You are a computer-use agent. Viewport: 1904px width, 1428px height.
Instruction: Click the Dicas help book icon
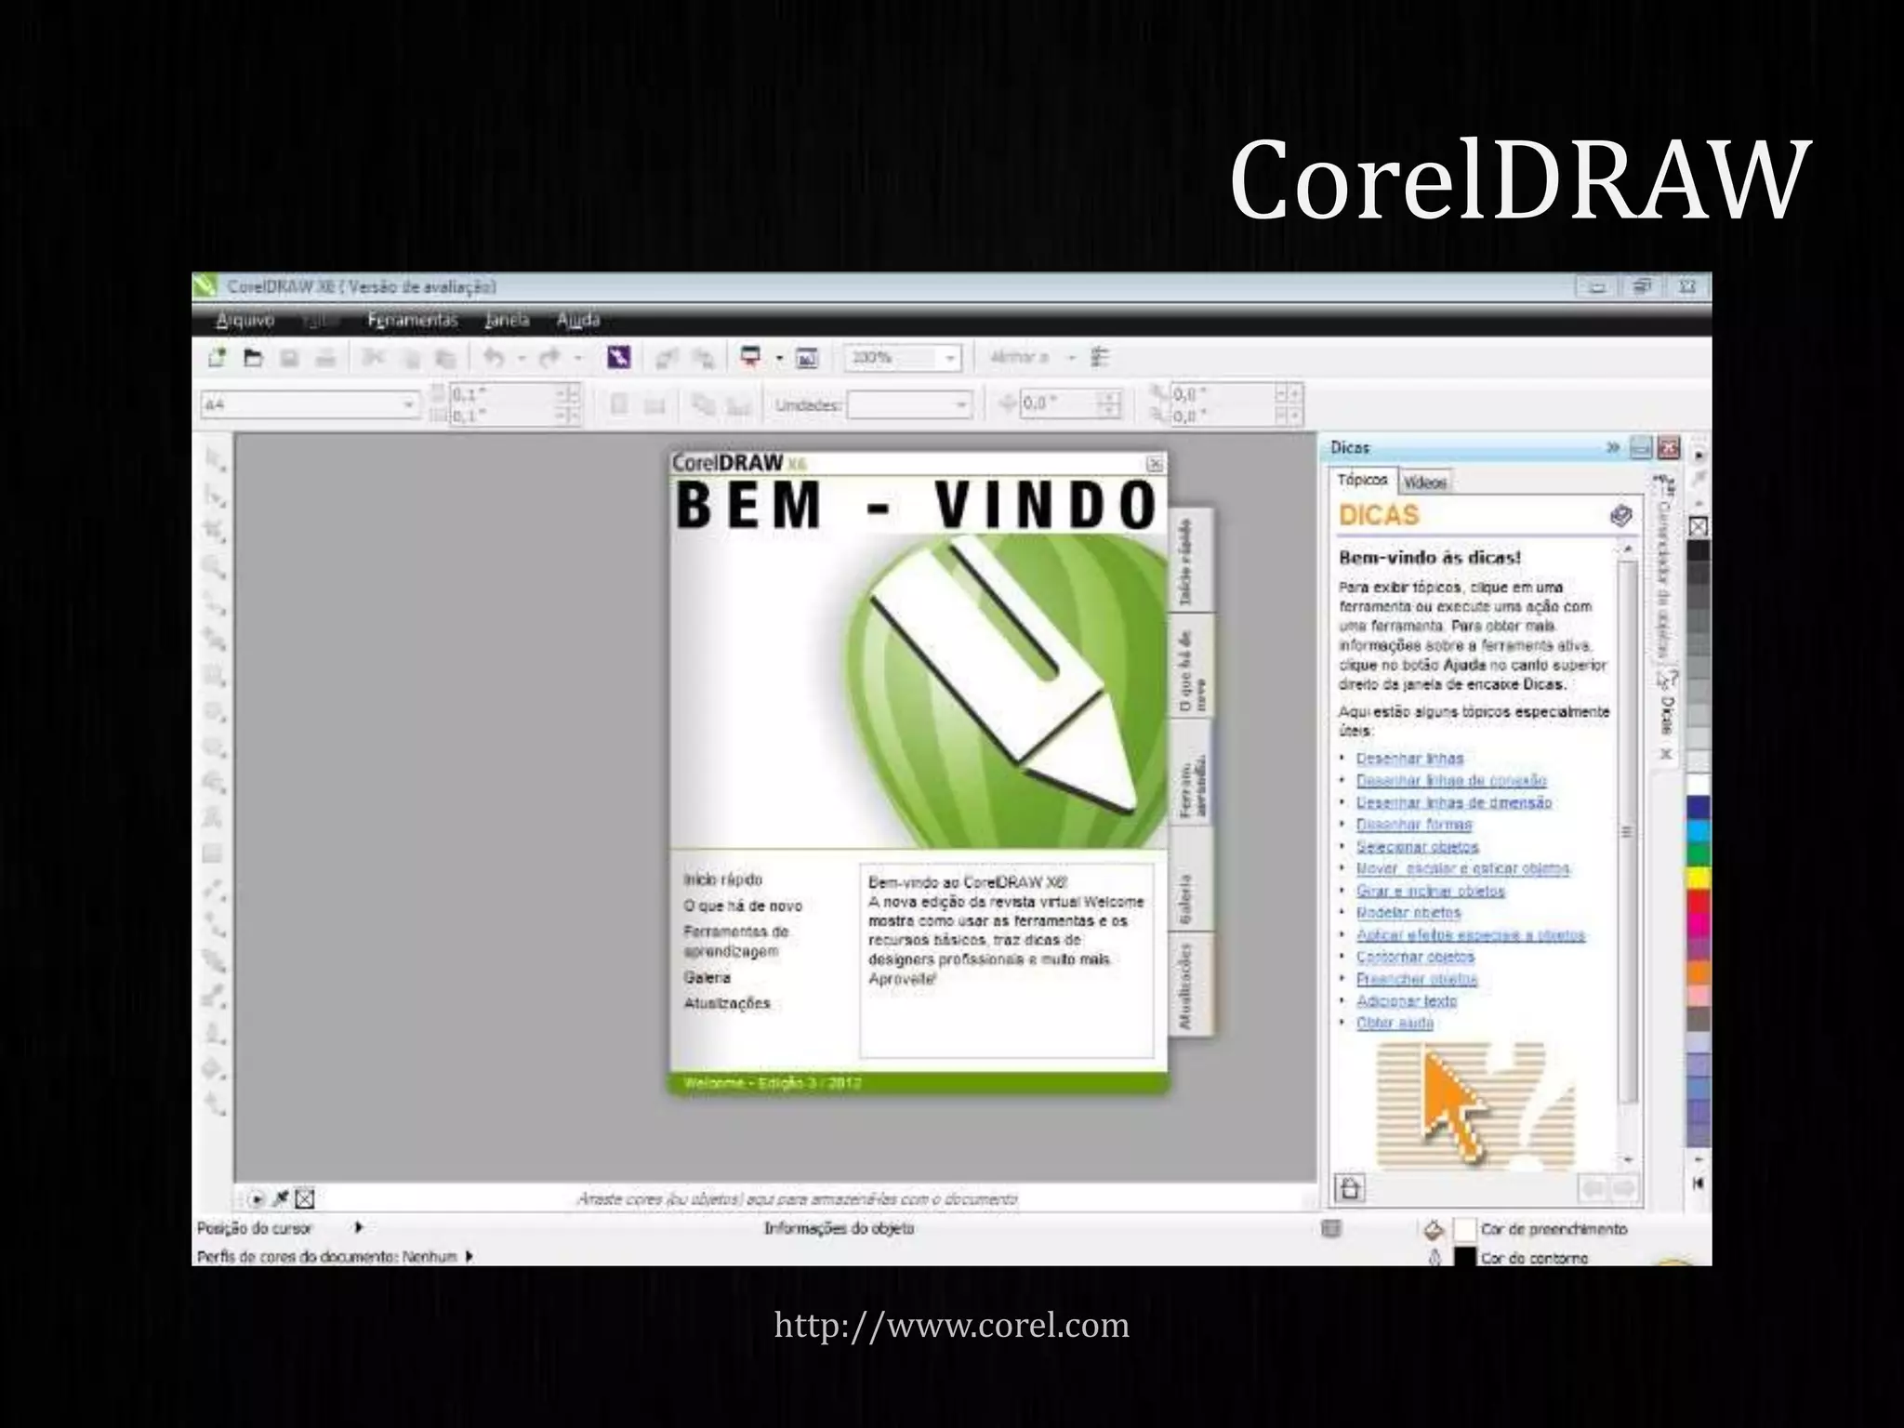coord(1620,516)
